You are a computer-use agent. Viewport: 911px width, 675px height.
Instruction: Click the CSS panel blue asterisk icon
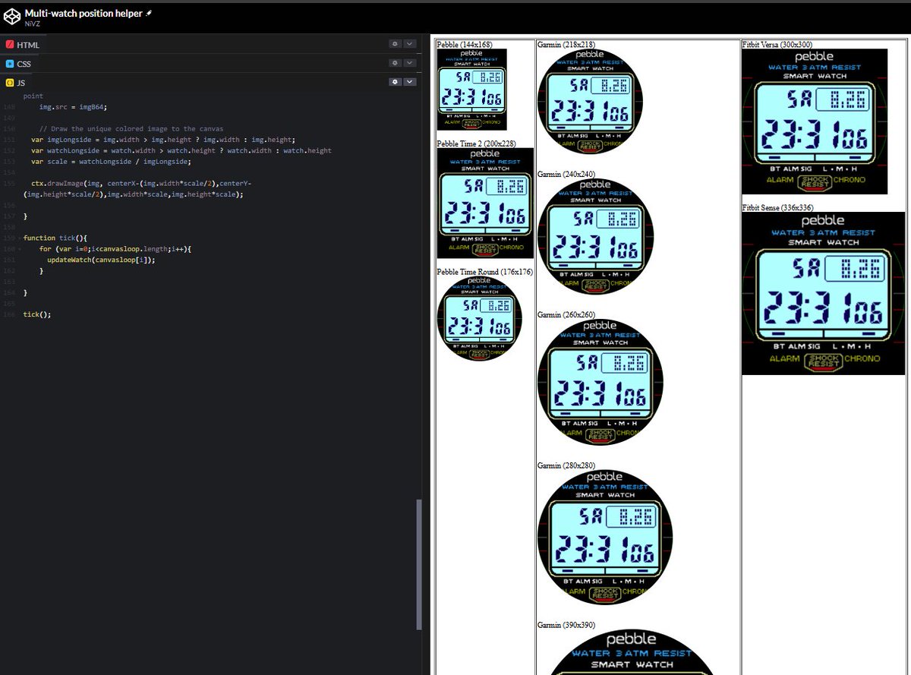coord(10,64)
